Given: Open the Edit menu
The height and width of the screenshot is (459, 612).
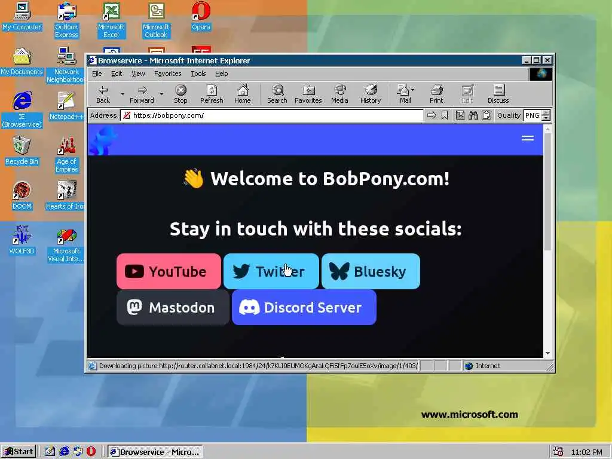Looking at the screenshot, I should pos(117,74).
